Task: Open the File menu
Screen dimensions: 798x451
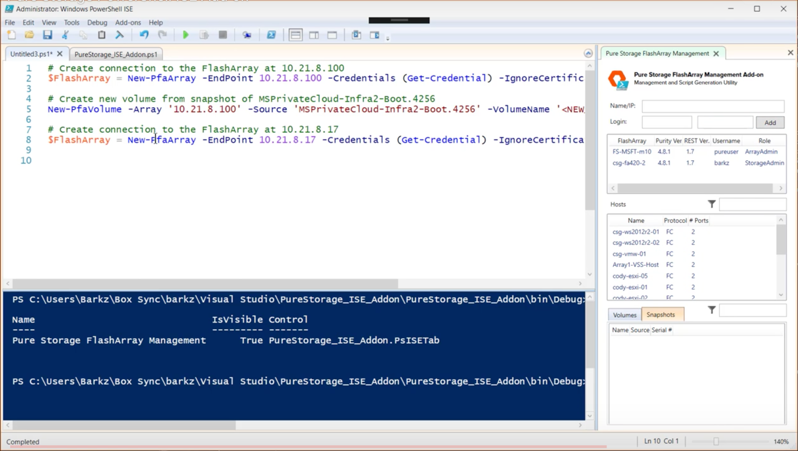Action: click(x=10, y=22)
